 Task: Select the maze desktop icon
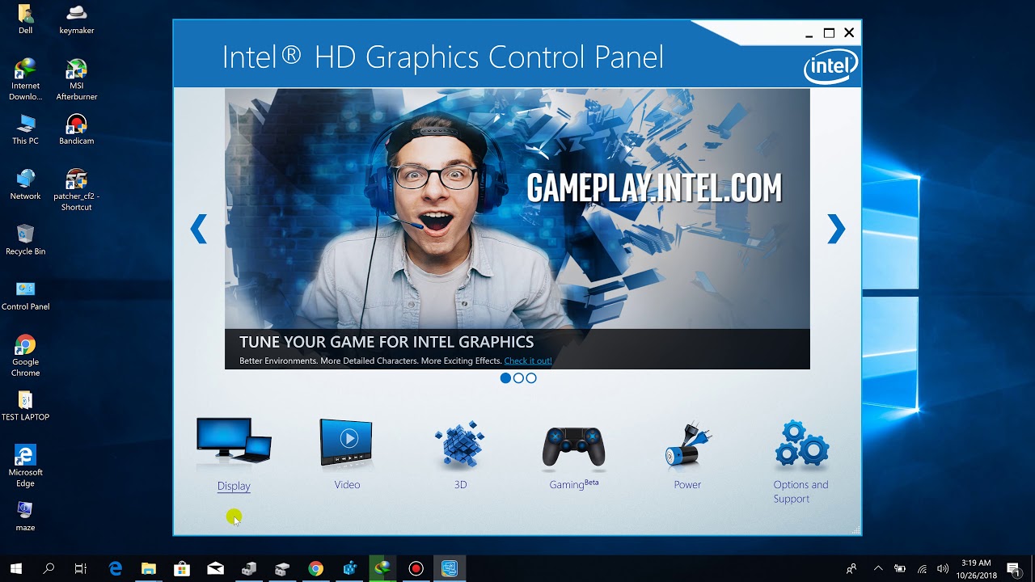pyautogui.click(x=25, y=516)
